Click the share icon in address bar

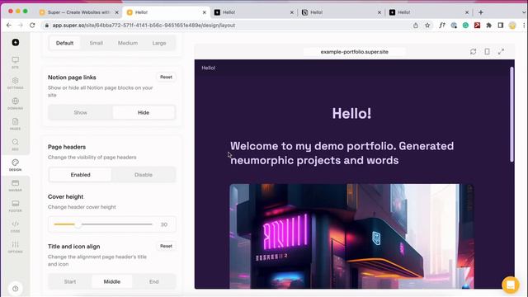click(416, 26)
